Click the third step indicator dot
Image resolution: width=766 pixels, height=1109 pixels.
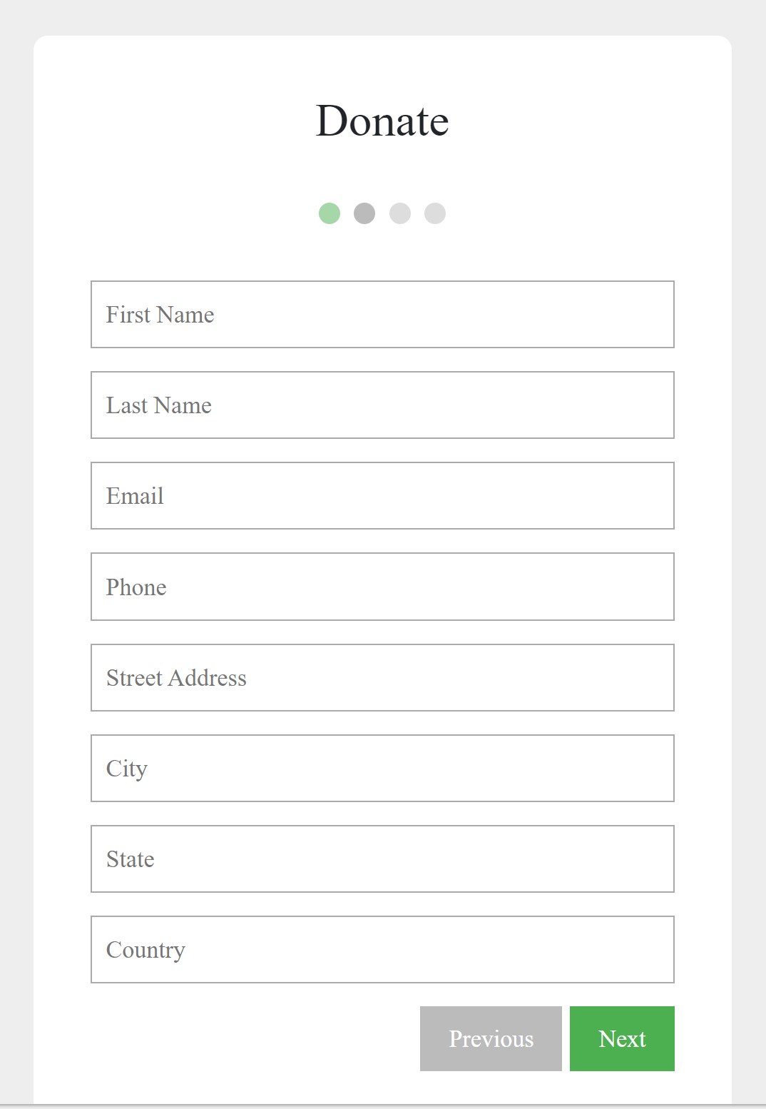401,213
